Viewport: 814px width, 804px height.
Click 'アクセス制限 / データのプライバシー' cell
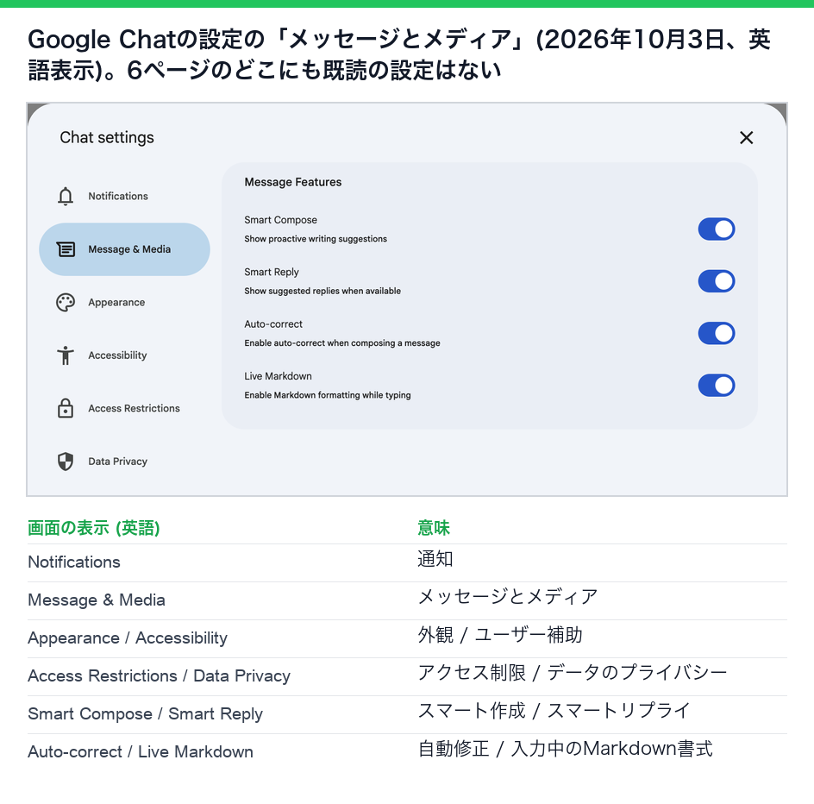pos(572,673)
